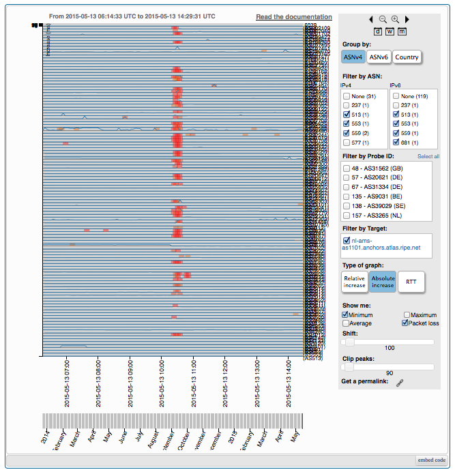Tick probe 48 - AS31562 (GB)
Image resolution: width=455 pixels, height=472 pixels.
(x=347, y=168)
